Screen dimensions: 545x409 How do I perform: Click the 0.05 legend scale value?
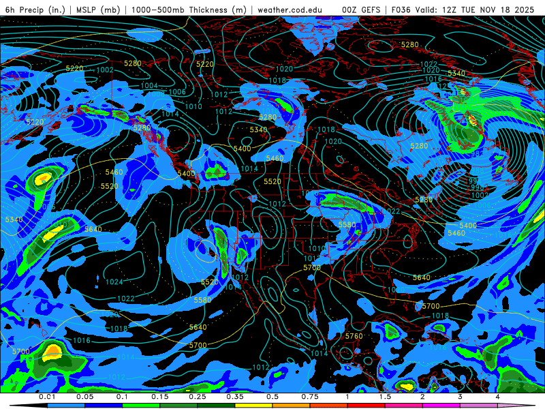coord(84,397)
